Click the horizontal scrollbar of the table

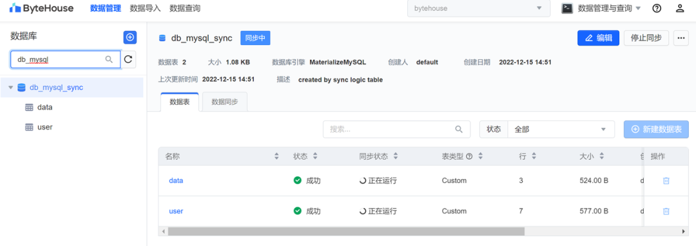pyautogui.click(x=346, y=231)
